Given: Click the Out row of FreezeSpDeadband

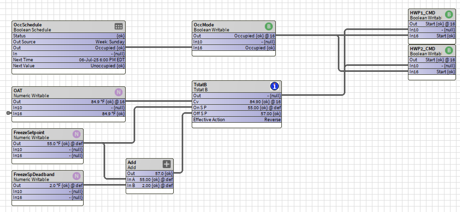Looking at the screenshot, I should click(x=48, y=186).
